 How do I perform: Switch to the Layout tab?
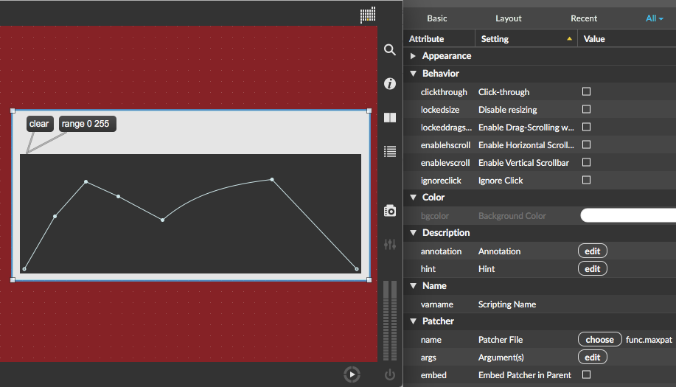click(508, 18)
